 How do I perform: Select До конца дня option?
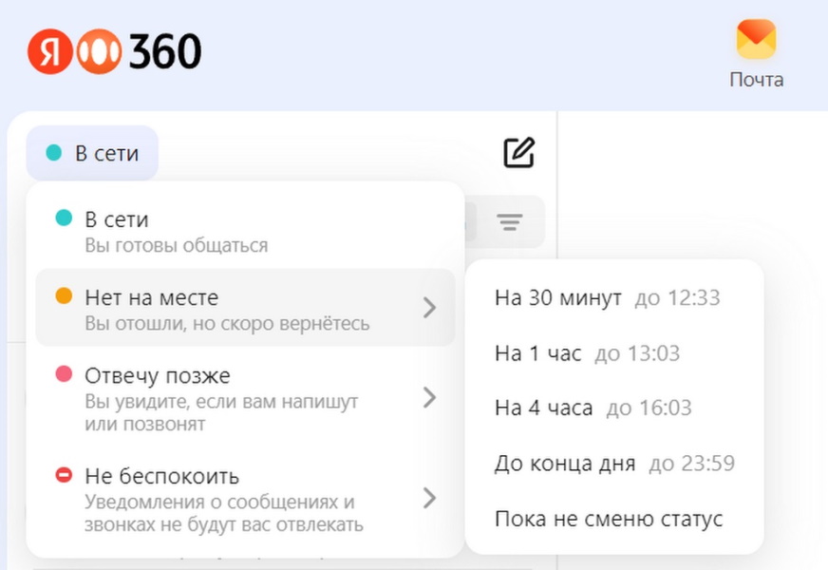click(613, 464)
